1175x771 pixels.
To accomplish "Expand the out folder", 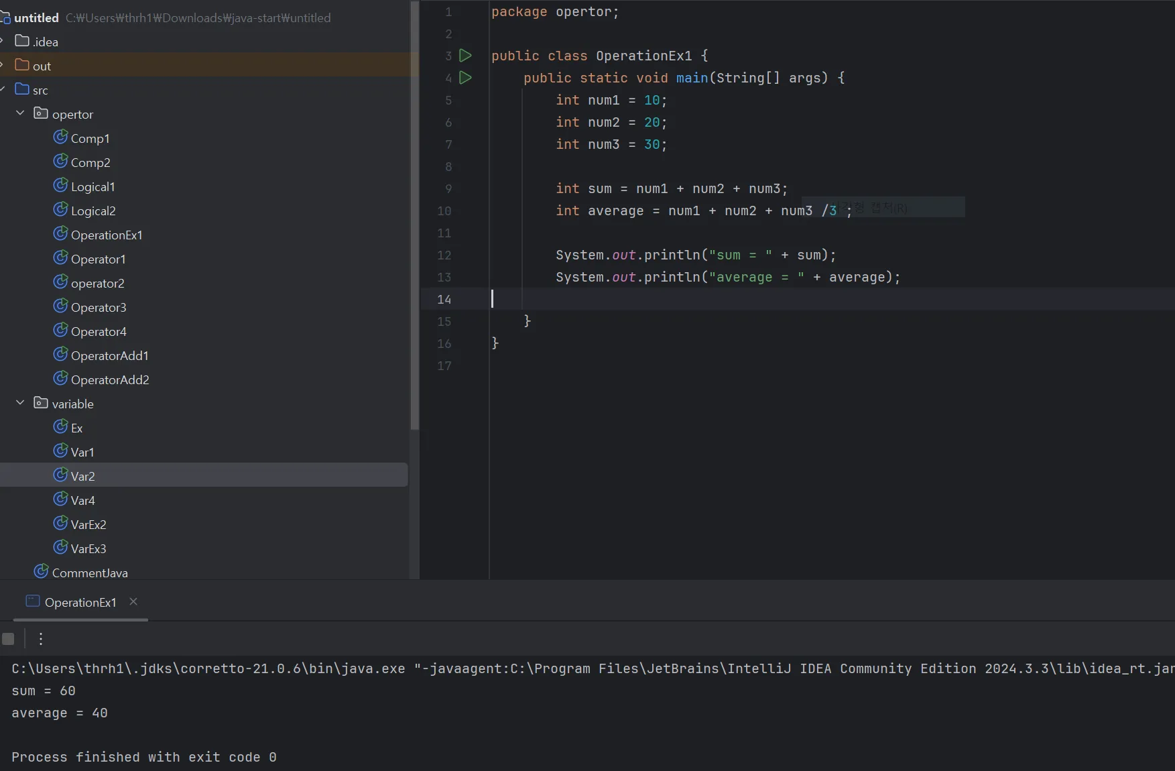I will click(x=3, y=65).
